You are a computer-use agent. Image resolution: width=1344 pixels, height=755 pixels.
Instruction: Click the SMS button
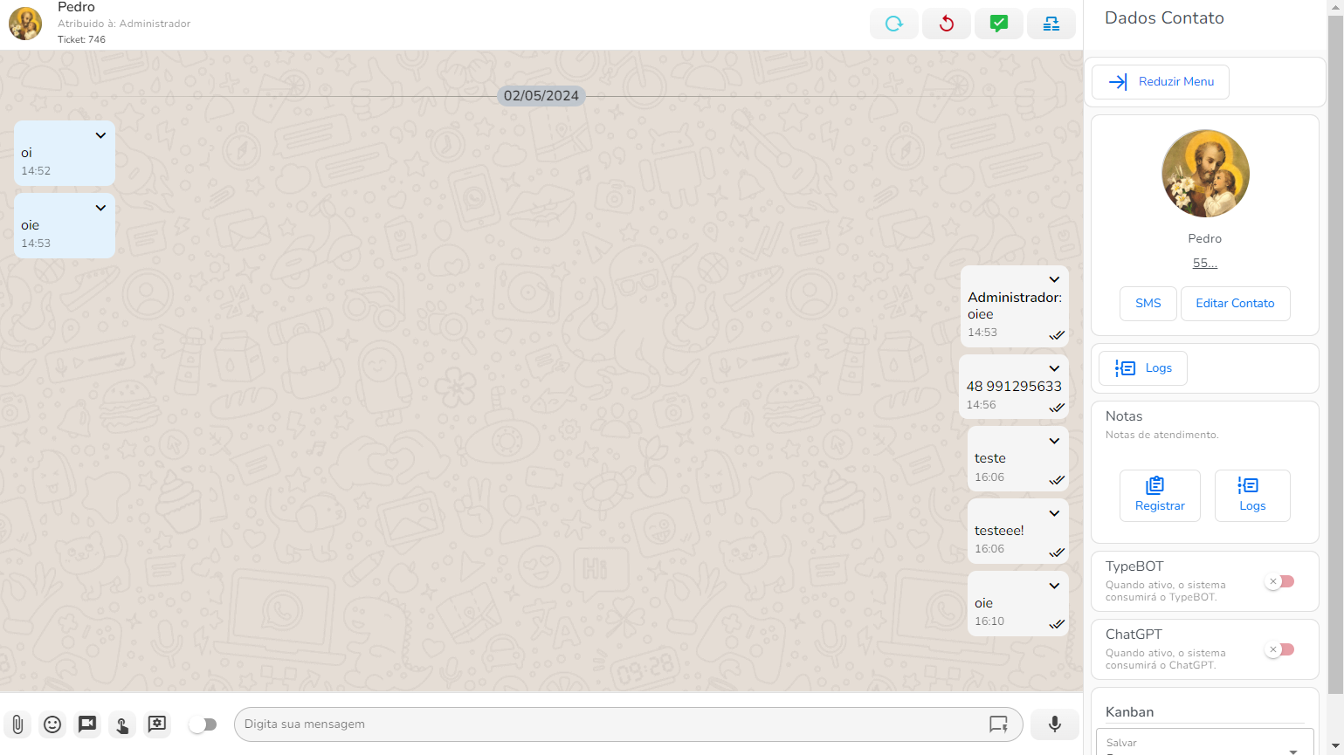(1148, 304)
